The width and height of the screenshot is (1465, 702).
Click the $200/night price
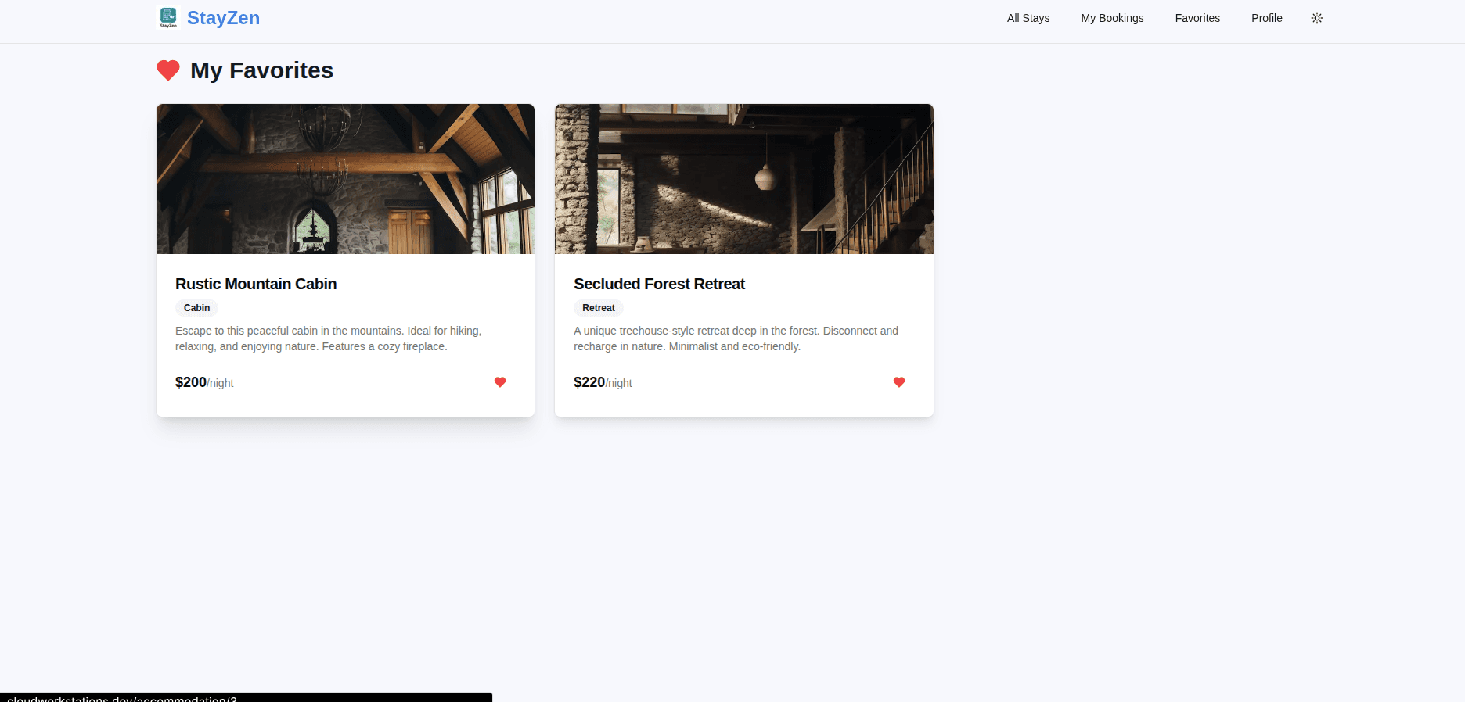click(204, 382)
